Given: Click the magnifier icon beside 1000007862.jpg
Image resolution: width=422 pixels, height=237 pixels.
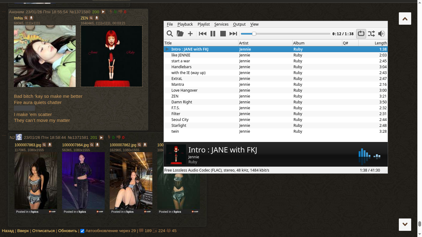Looking at the screenshot, I should click(x=140, y=145).
